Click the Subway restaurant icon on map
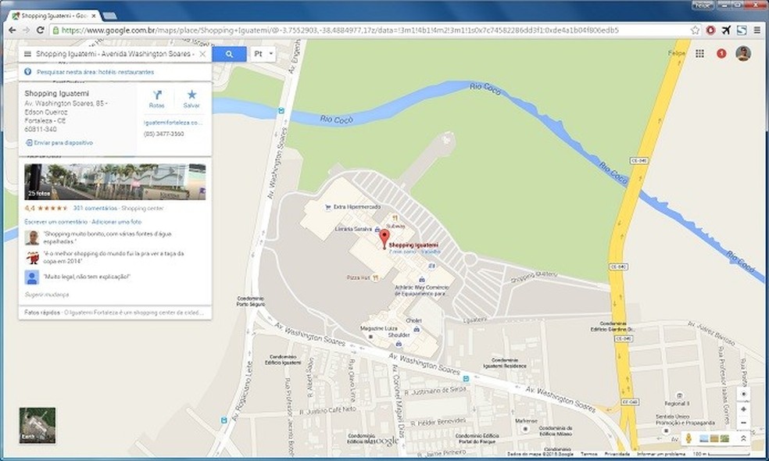The height and width of the screenshot is (461, 769). tap(395, 218)
